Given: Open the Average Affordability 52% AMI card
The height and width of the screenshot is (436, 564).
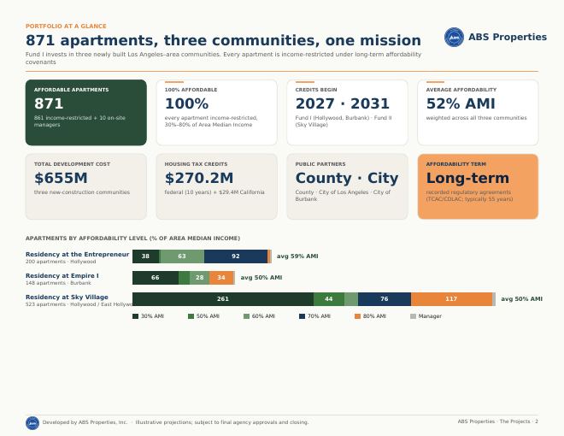Looking at the screenshot, I should click(x=478, y=113).
